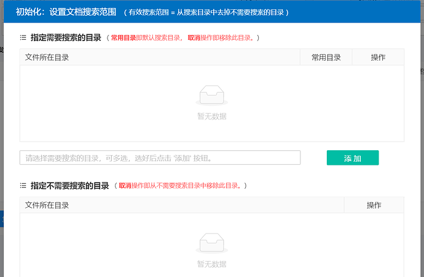Screen dimensions: 424x277
Task: Select the 常用目录 column header
Action: 326,58
